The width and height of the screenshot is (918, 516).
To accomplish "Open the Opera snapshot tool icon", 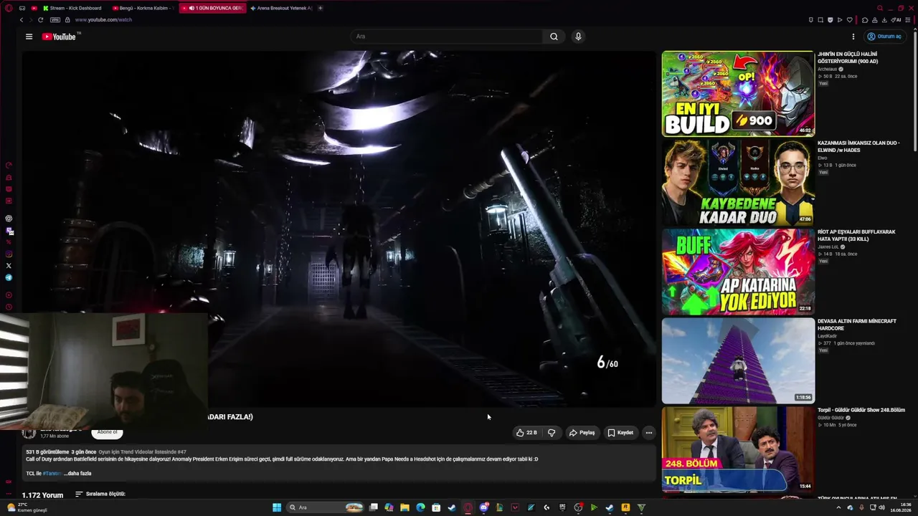I will (x=820, y=20).
